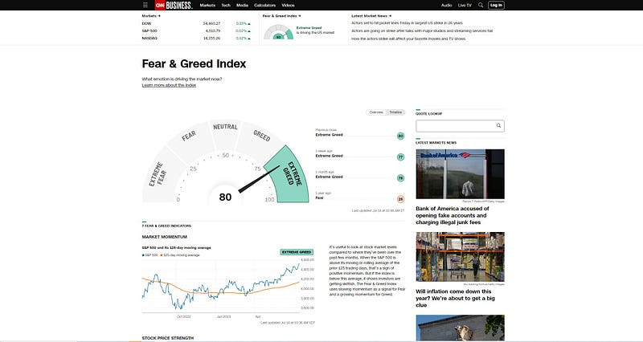Click the Log In button
The image size is (643, 342).
point(496,6)
